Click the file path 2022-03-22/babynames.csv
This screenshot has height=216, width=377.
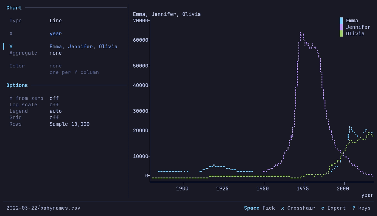coord(43,208)
